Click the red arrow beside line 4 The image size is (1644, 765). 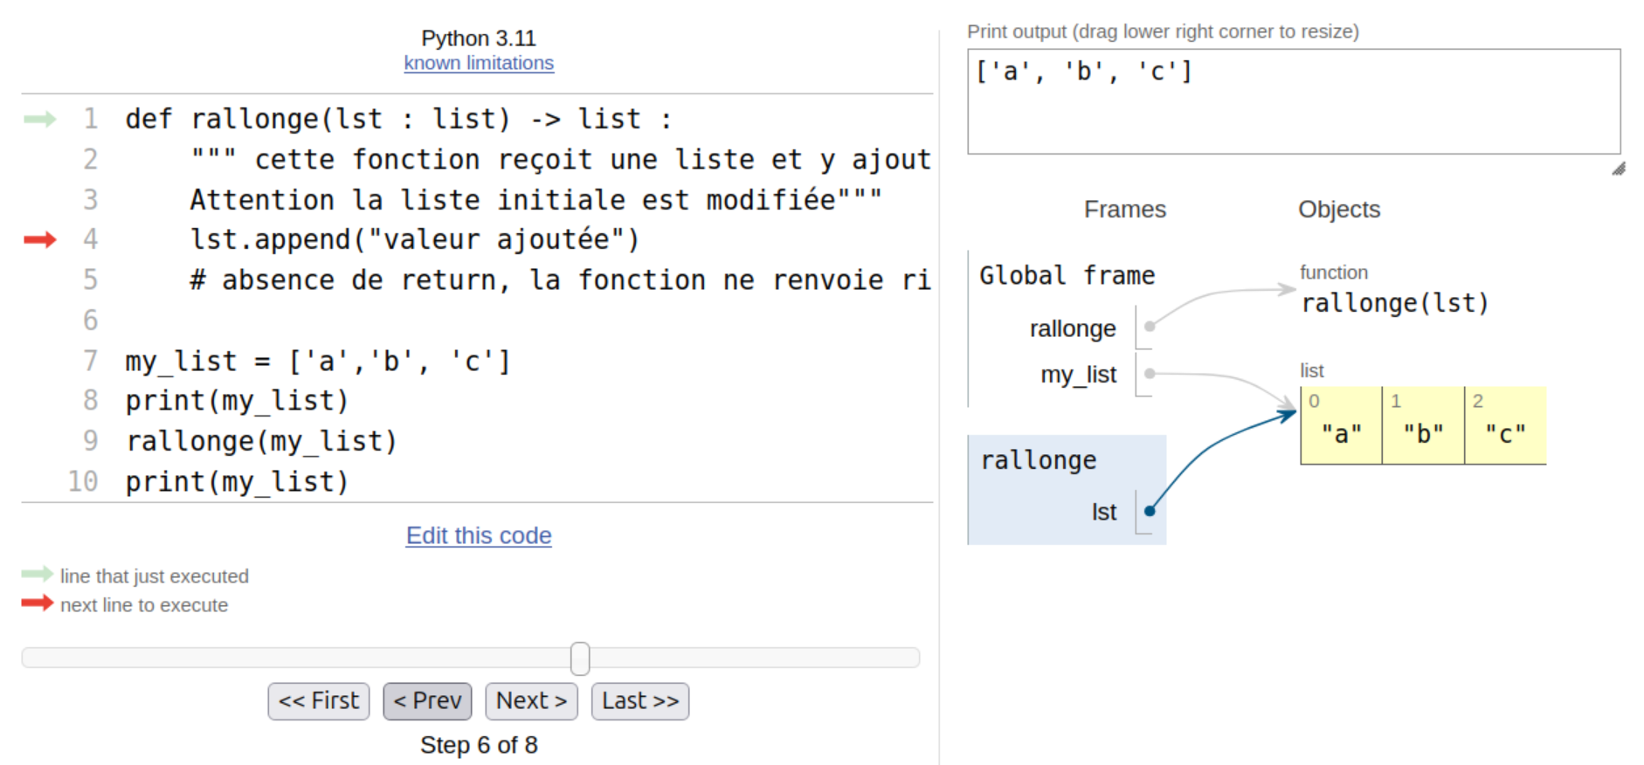(x=39, y=239)
